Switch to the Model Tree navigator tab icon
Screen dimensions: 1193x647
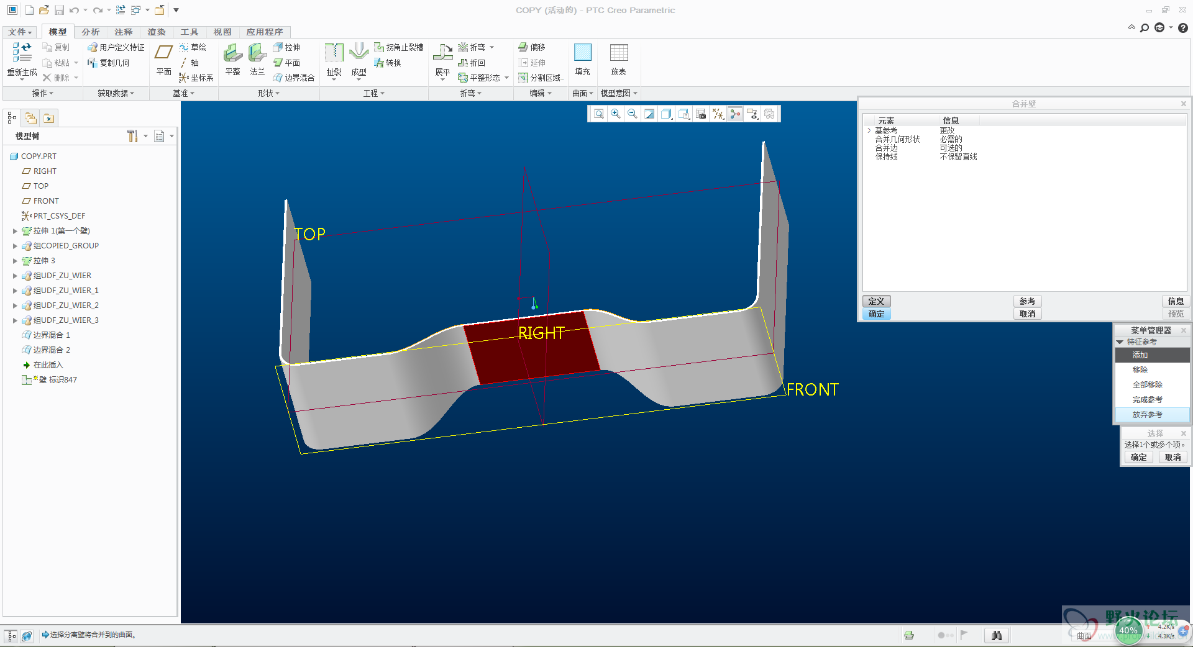pyautogui.click(x=12, y=118)
